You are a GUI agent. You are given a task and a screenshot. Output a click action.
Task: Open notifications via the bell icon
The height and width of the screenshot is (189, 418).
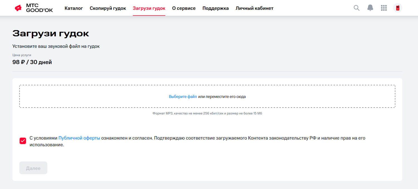[x=370, y=8]
